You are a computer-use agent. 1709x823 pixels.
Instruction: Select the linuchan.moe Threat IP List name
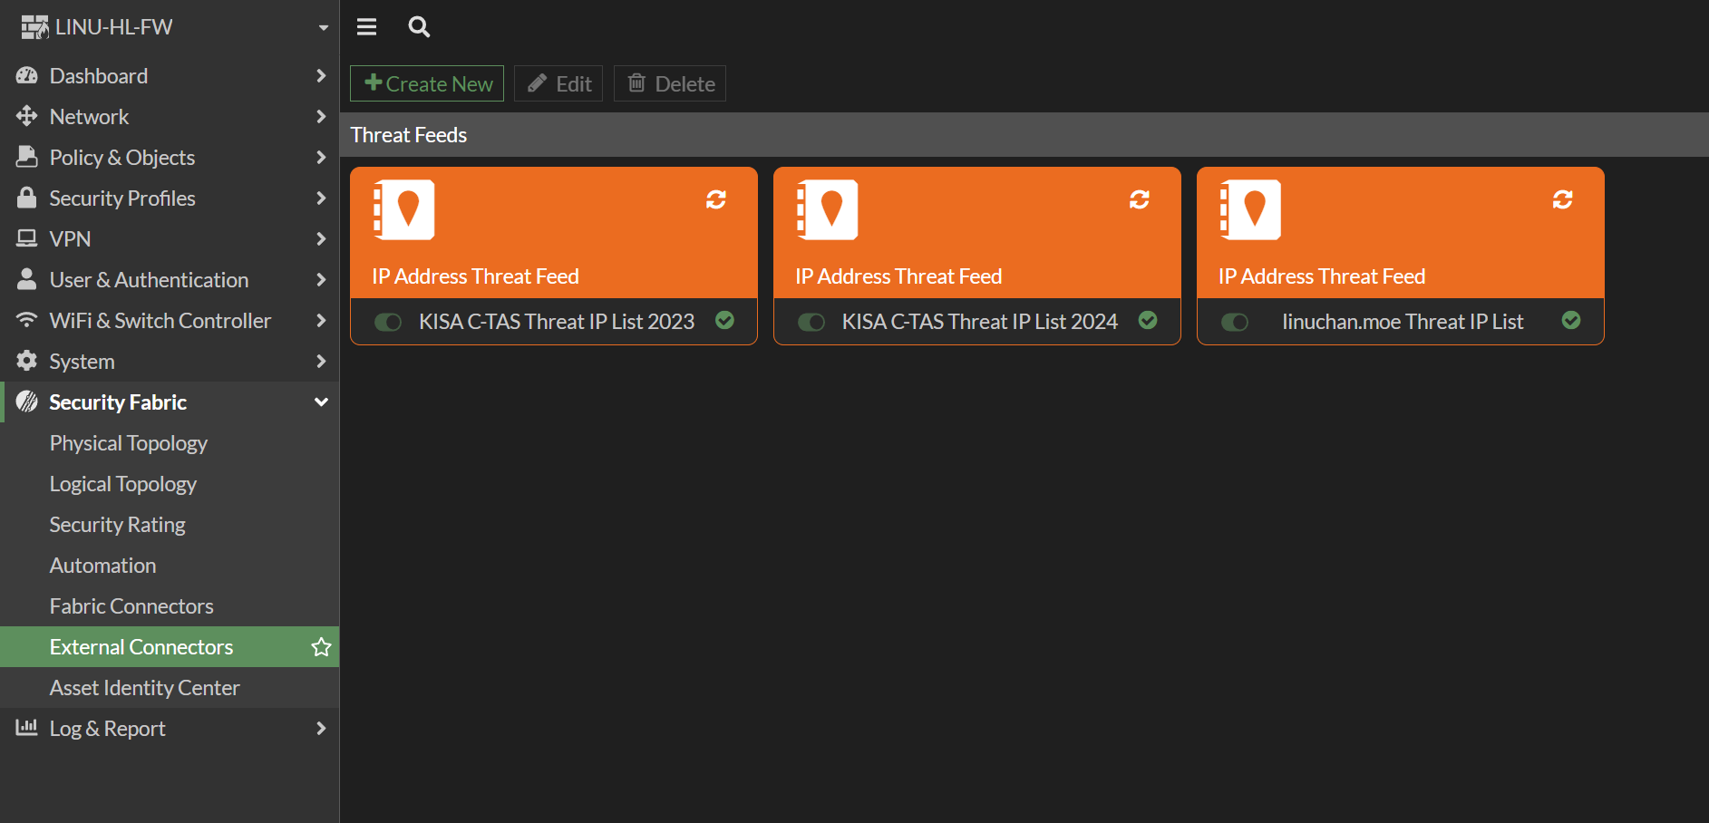point(1403,322)
